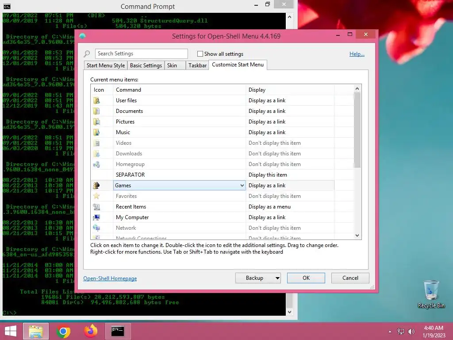Click the Pictures row icon
This screenshot has height=340, width=453.
[x=96, y=122]
